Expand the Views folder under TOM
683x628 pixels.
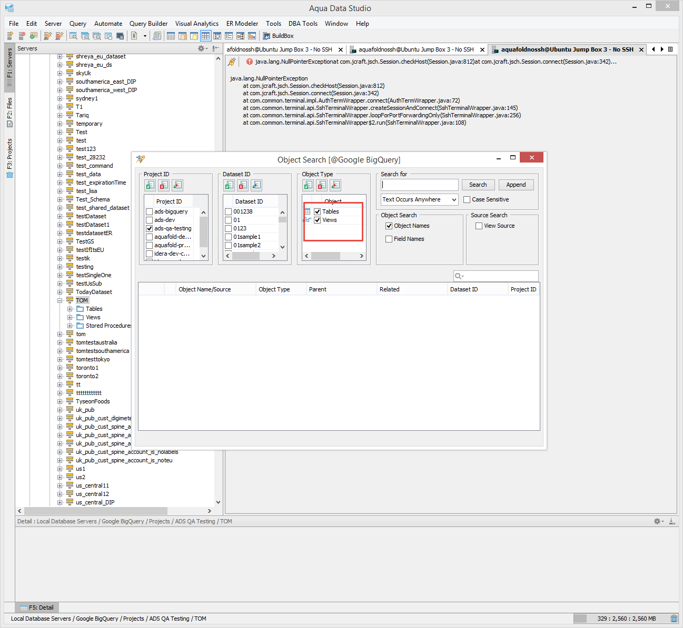click(x=70, y=317)
